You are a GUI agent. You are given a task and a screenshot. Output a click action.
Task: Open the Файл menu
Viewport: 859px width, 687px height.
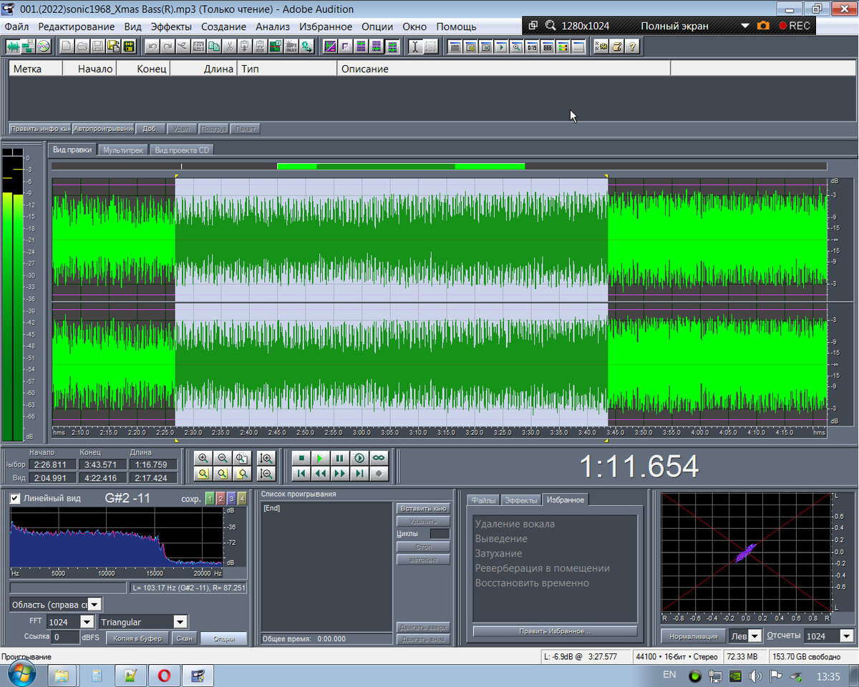(16, 26)
